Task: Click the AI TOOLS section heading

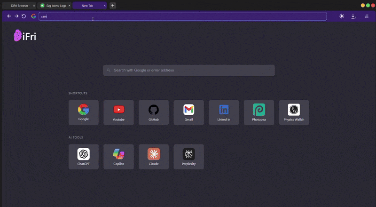Action: [76, 137]
